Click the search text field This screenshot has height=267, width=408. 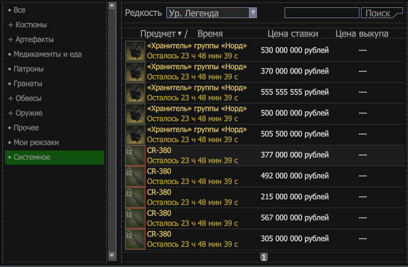[322, 13]
